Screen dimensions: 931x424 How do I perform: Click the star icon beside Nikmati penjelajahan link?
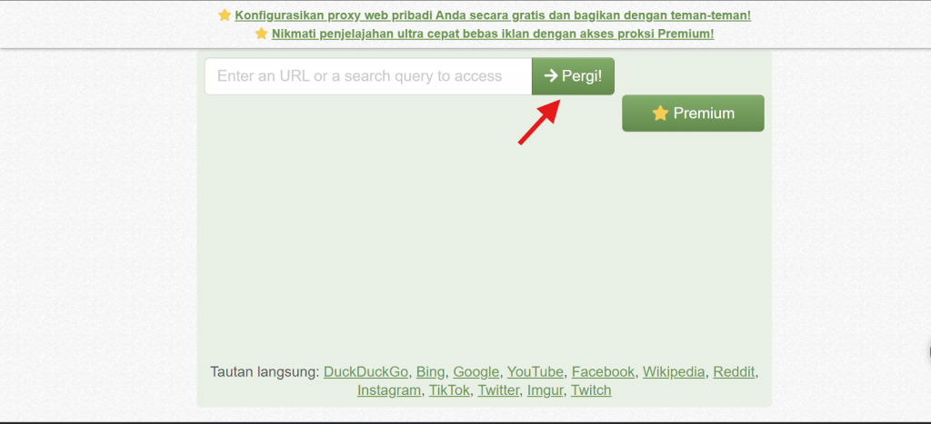(x=261, y=34)
